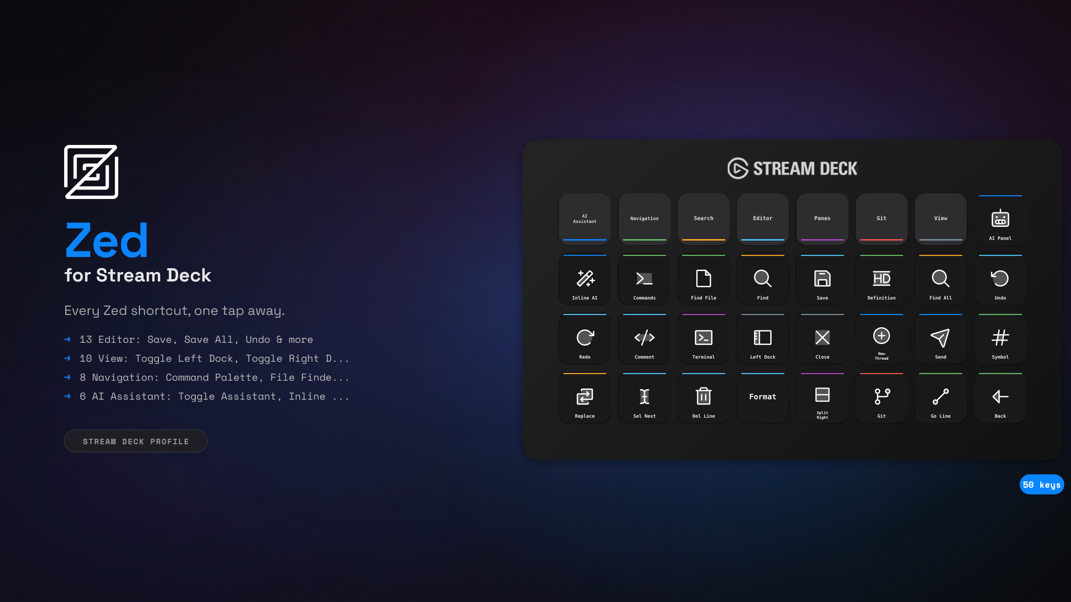Screen dimensions: 1071x602
Task: Click the Stream Deck Profile button
Action: point(136,441)
